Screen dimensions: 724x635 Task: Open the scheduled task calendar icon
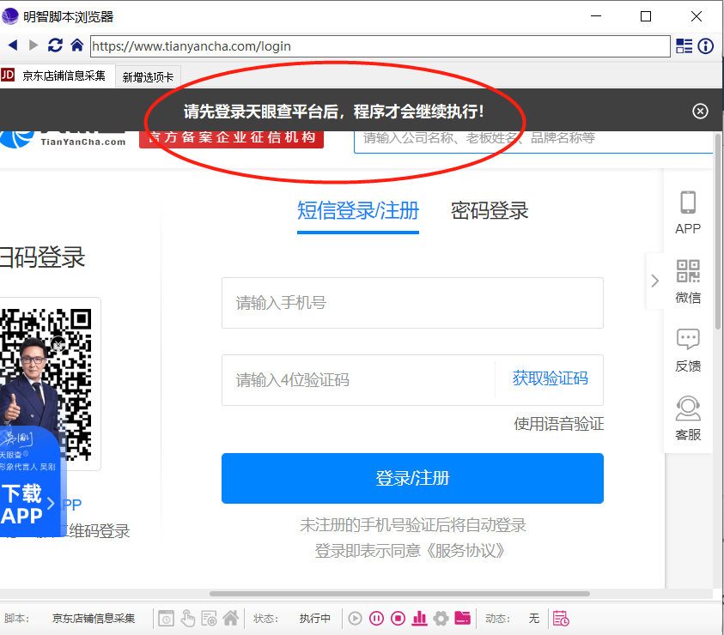click(561, 619)
